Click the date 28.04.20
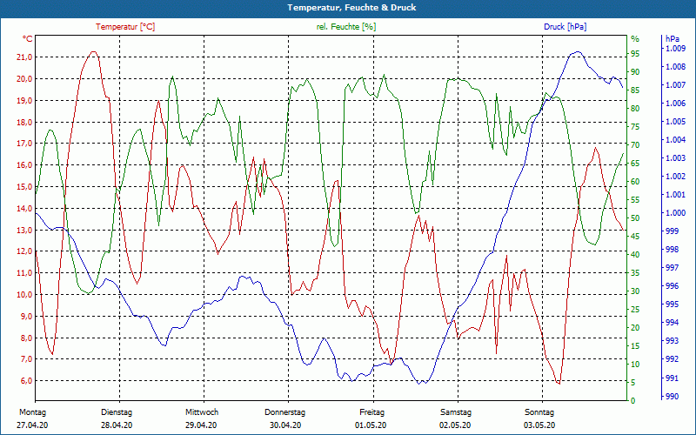This screenshot has height=435, width=696. [x=117, y=425]
